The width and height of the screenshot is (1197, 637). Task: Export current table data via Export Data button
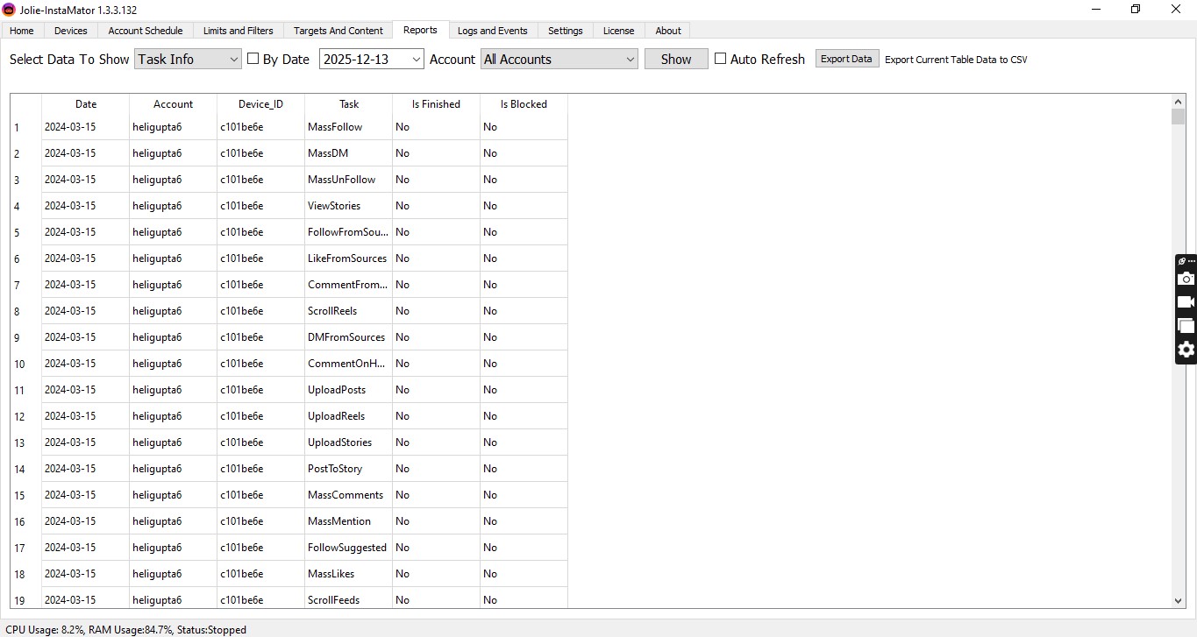coord(845,58)
